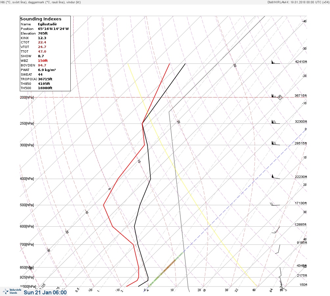Click the 400[hPa] pressure label
Screen dimensions: 330x296
pos(27,179)
